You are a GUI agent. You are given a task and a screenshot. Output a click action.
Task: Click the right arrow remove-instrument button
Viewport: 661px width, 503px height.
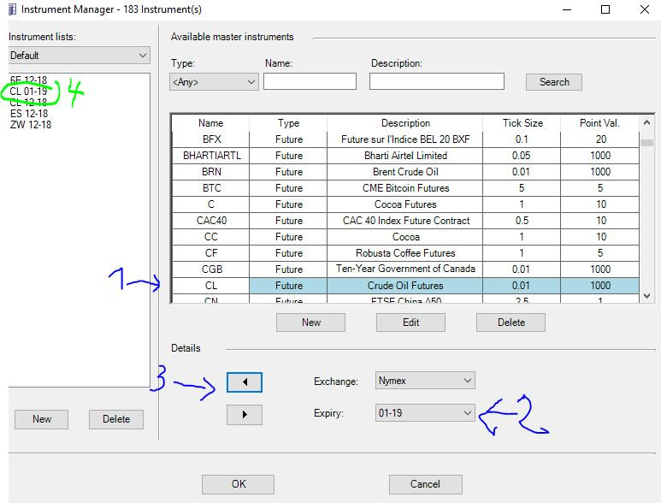coord(244,414)
